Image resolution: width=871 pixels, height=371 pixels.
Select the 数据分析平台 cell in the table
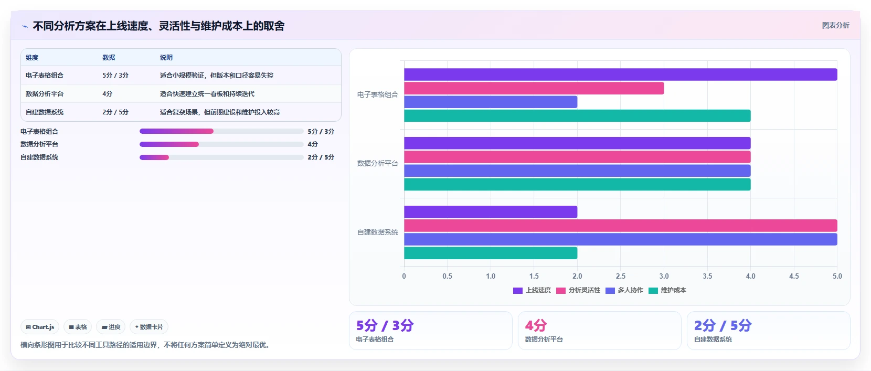click(x=45, y=94)
